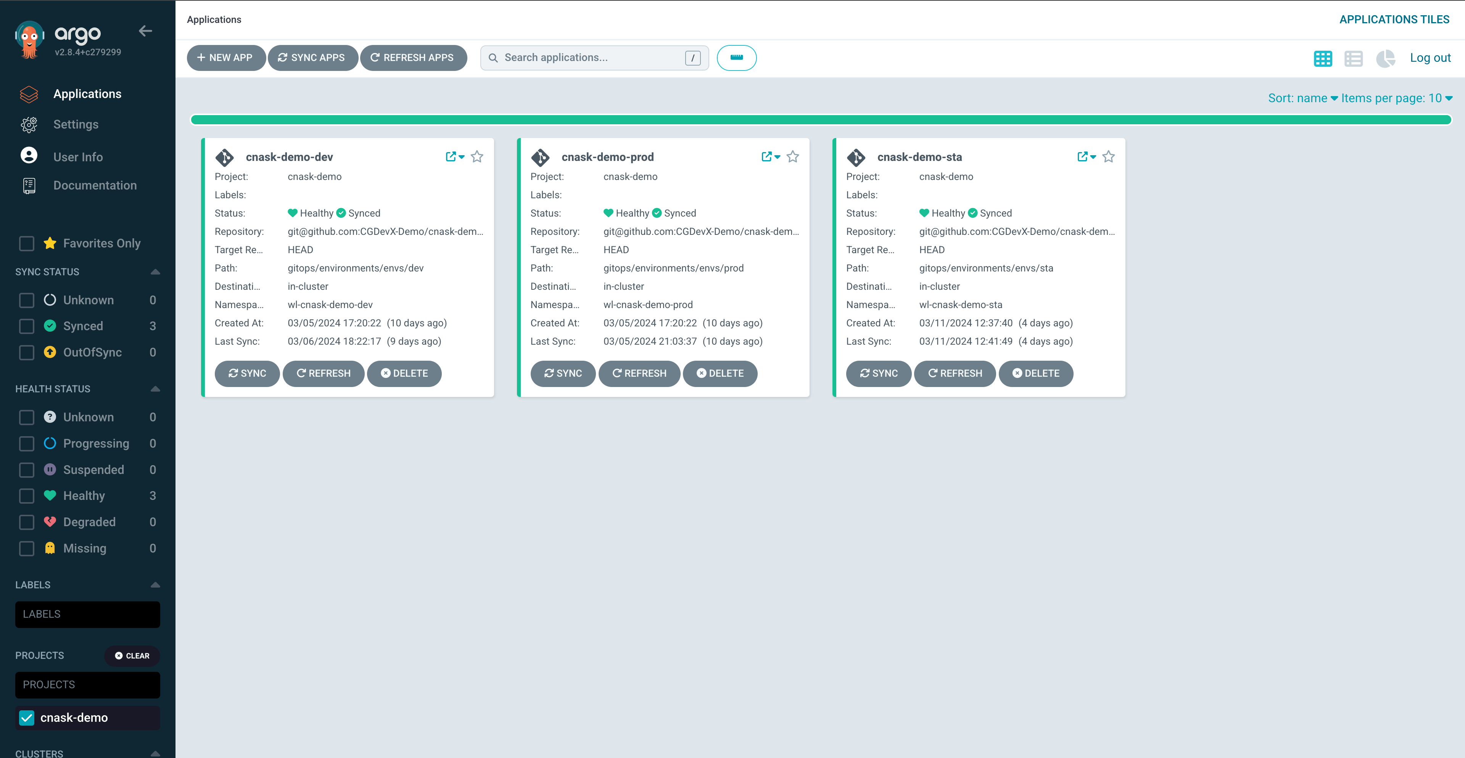Click the Argo CD logo icon top left

pyautogui.click(x=29, y=39)
